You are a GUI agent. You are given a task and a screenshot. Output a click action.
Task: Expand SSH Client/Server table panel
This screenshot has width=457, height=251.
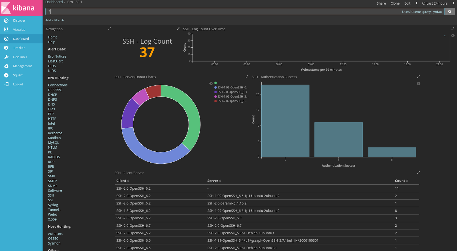418,173
